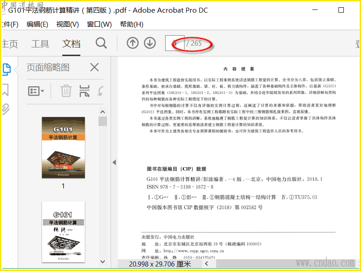Close the 页面缩略图 panel

click(x=94, y=67)
